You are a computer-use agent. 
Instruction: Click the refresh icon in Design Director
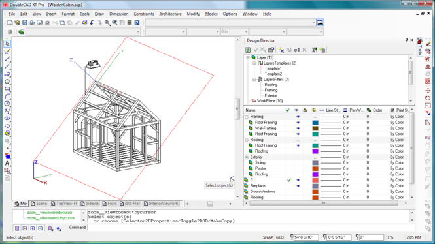point(248,50)
